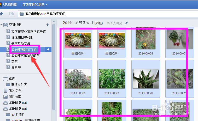This screenshot has height=121, width=198.
Task: Click the plus button to add album
Action: pyautogui.click(x=48, y=25)
